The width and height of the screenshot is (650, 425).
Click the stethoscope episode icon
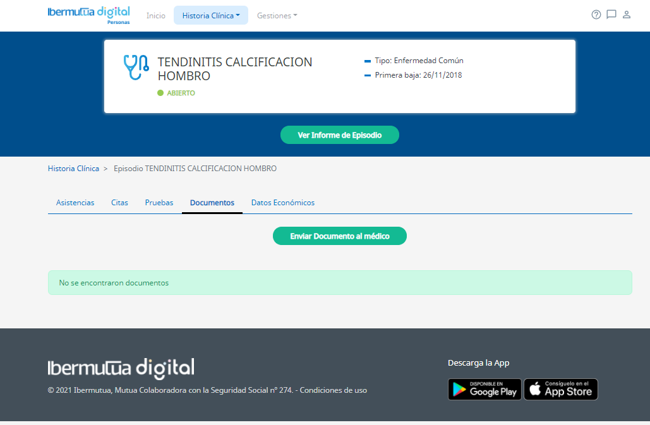[x=136, y=68]
